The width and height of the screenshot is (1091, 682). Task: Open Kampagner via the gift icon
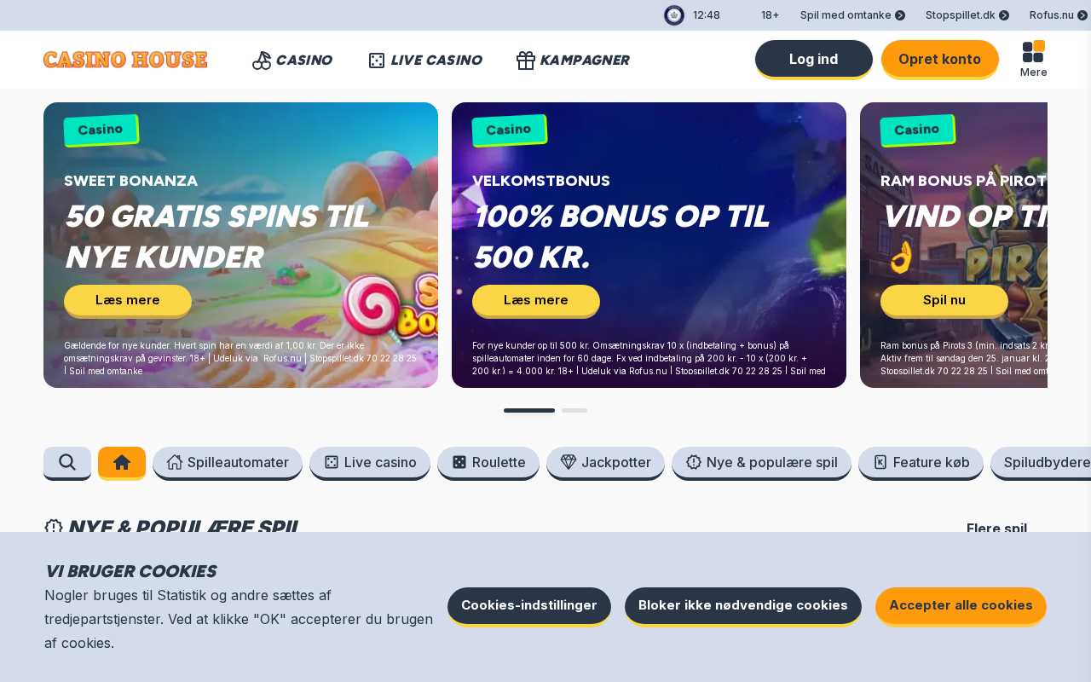click(x=526, y=60)
